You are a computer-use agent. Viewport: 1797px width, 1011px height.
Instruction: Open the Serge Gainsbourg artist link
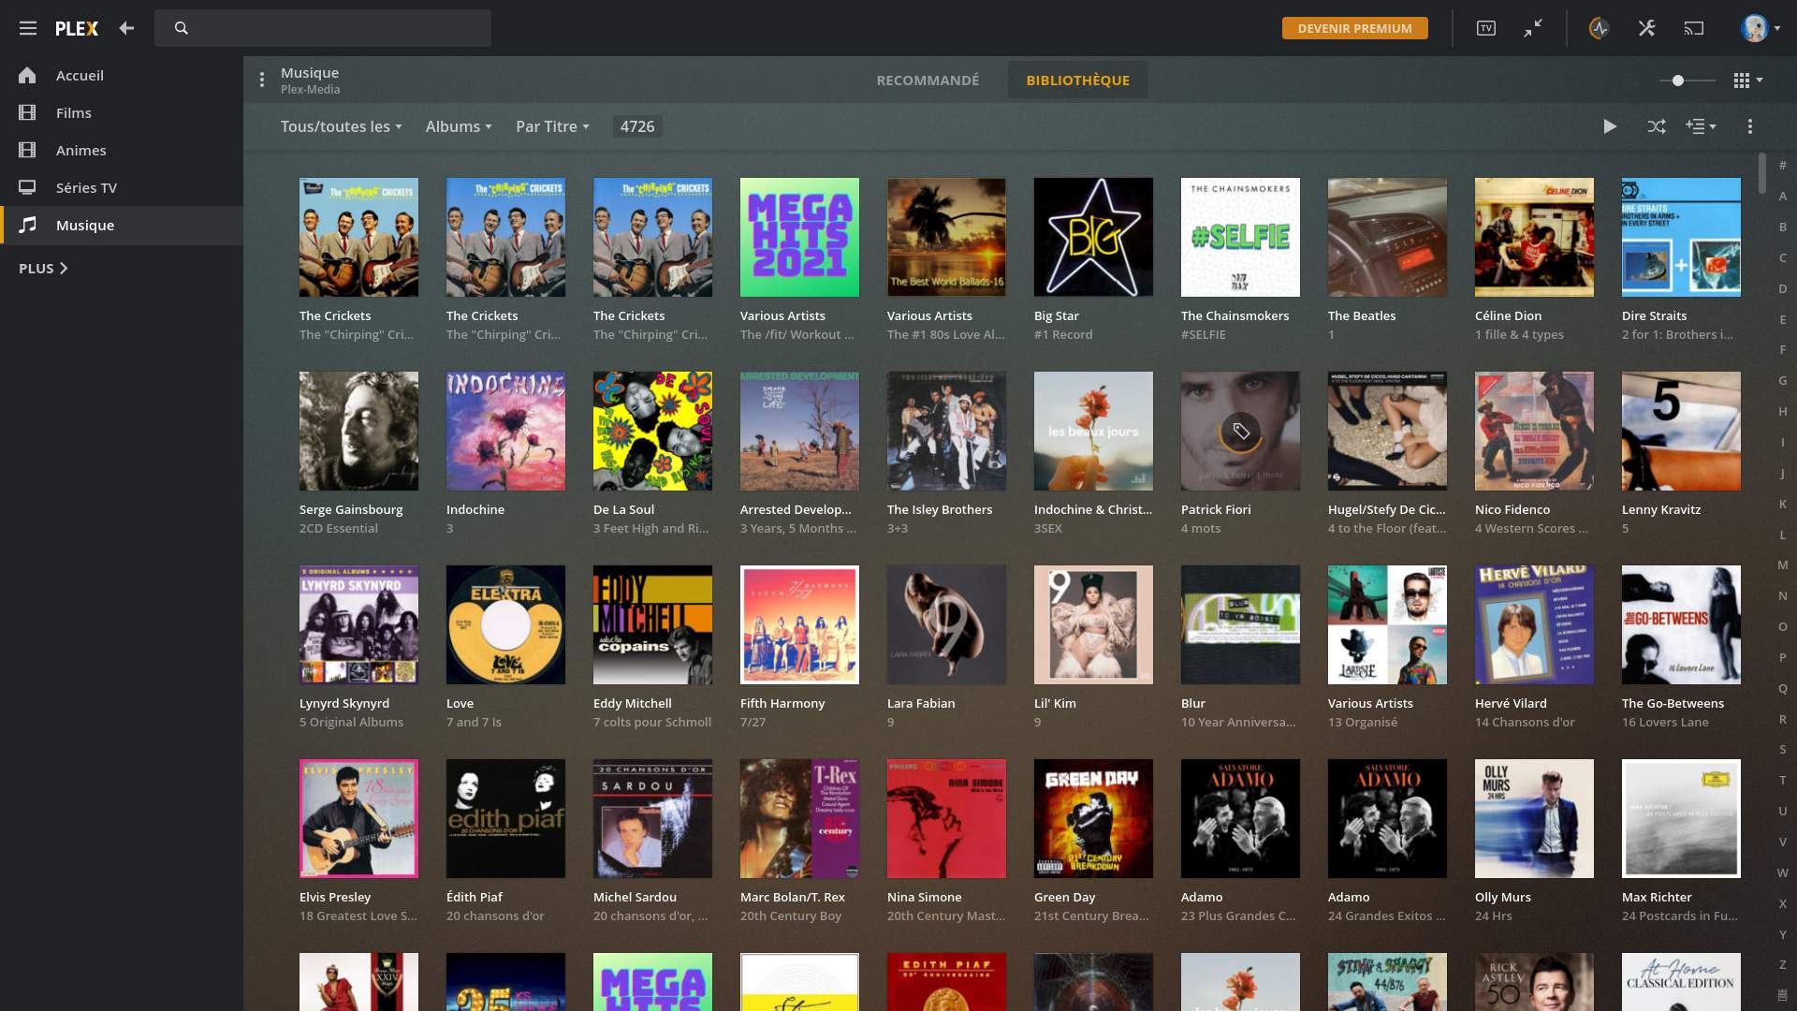tap(351, 509)
